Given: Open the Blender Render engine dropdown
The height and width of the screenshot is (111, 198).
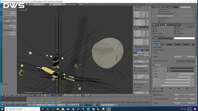Looking at the screenshot, I should 73,4.
